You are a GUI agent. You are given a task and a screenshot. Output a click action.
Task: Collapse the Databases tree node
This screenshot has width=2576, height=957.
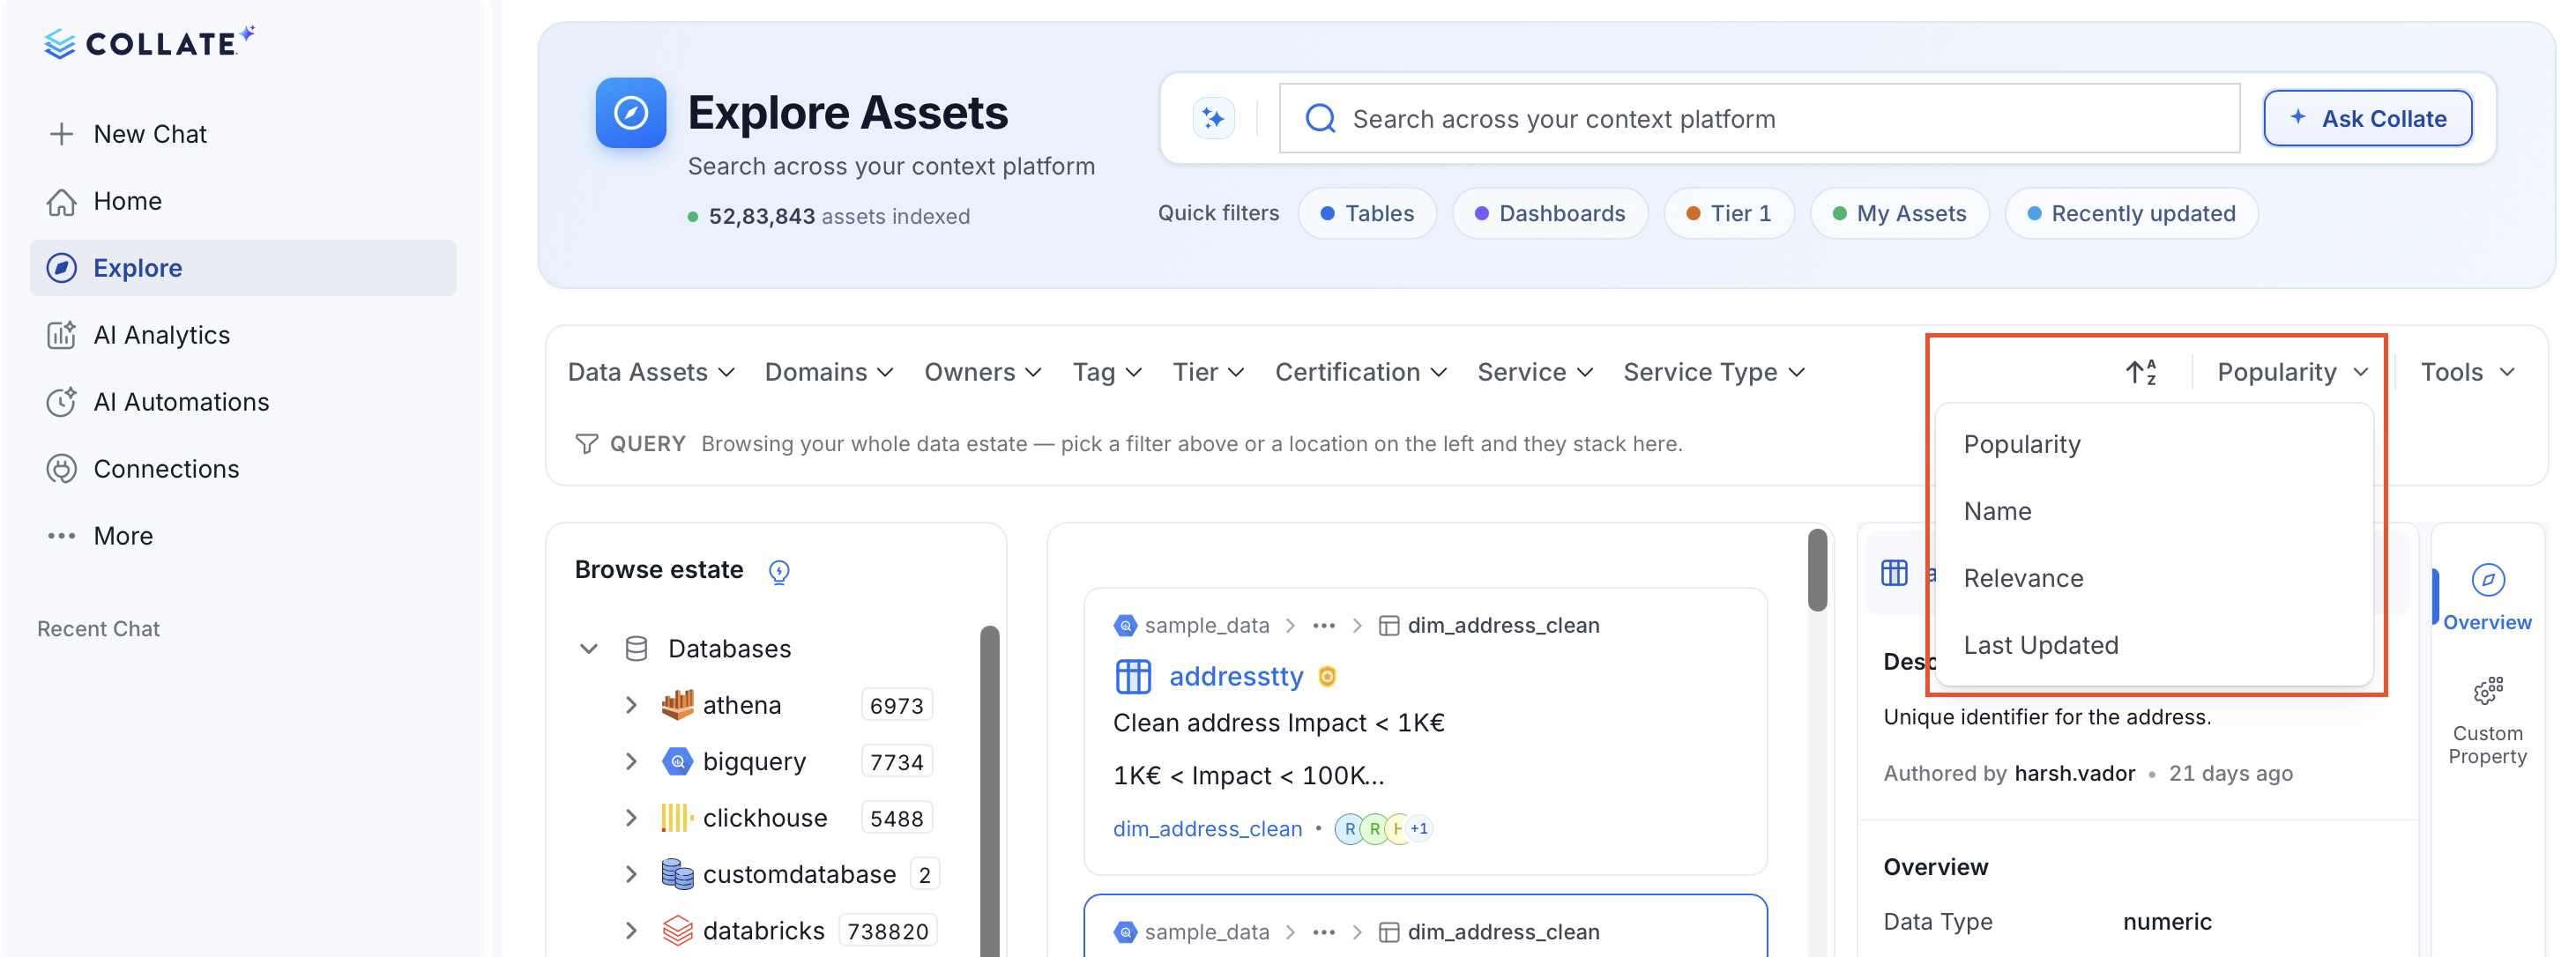[589, 649]
